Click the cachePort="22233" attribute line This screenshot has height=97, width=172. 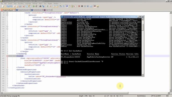point(34,65)
